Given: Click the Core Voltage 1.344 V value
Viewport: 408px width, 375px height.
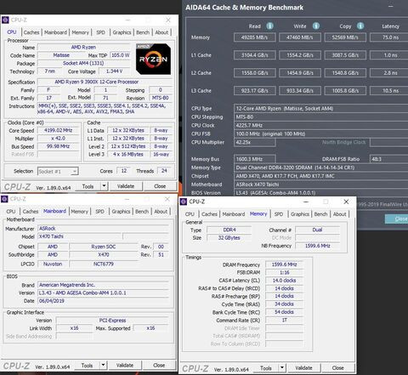Looking at the screenshot, I should (115, 71).
